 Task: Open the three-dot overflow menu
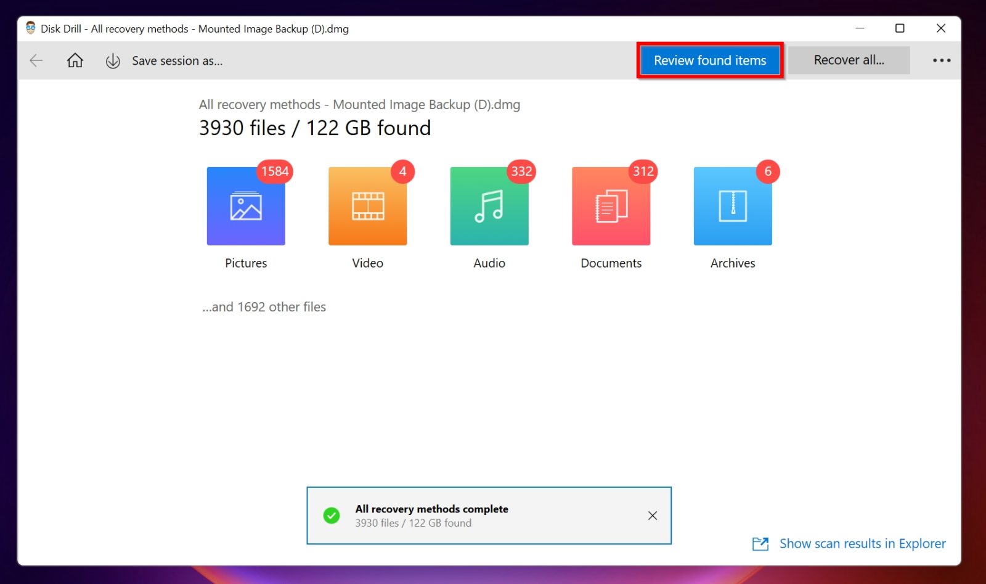click(x=942, y=60)
